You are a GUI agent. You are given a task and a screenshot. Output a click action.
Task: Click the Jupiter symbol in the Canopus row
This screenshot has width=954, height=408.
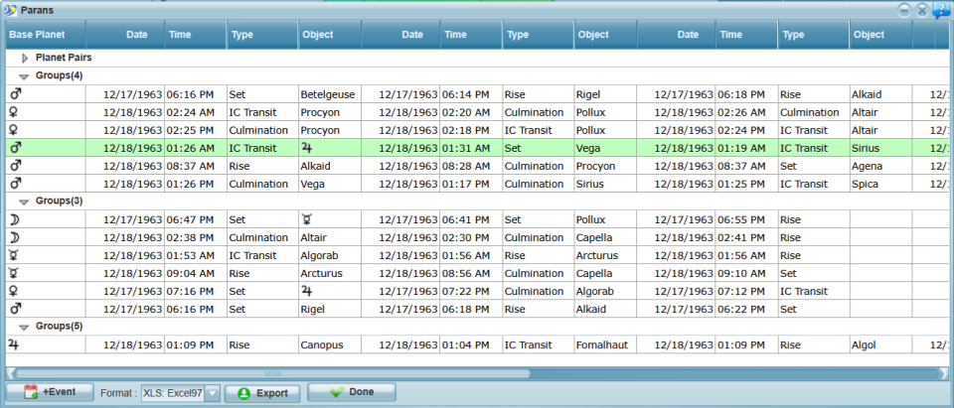click(x=13, y=344)
